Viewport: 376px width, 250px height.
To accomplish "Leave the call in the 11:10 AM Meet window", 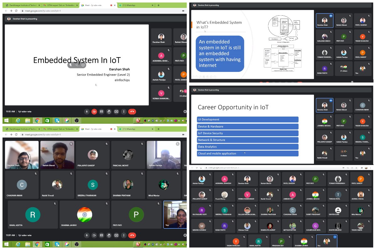I will point(132,112).
